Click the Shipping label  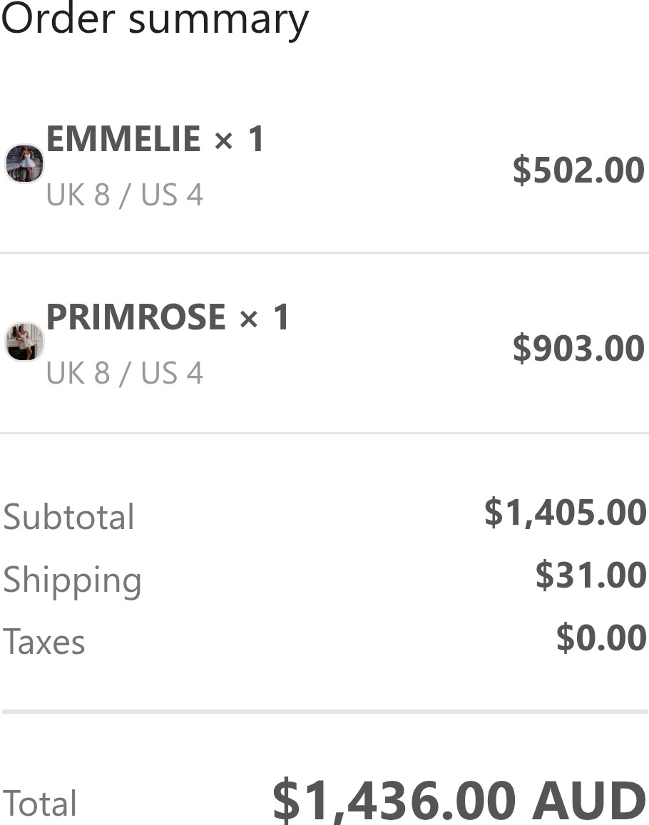pos(72,581)
